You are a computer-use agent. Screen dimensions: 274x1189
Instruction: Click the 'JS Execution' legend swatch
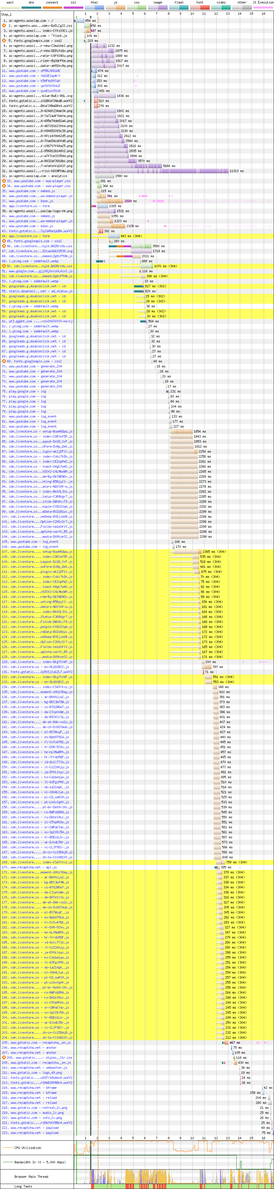263,7
